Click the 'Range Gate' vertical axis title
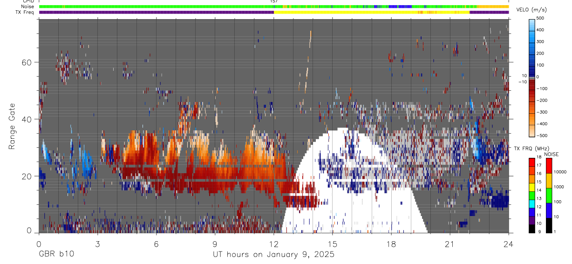The image size is (572, 264). [x=12, y=126]
